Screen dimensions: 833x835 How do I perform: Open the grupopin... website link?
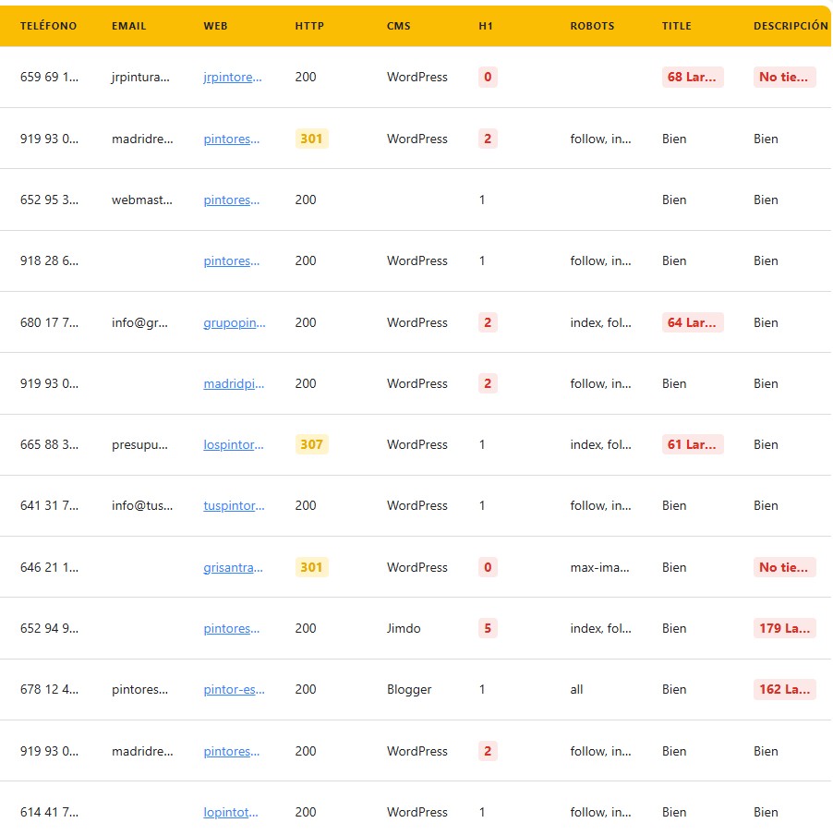[235, 322]
